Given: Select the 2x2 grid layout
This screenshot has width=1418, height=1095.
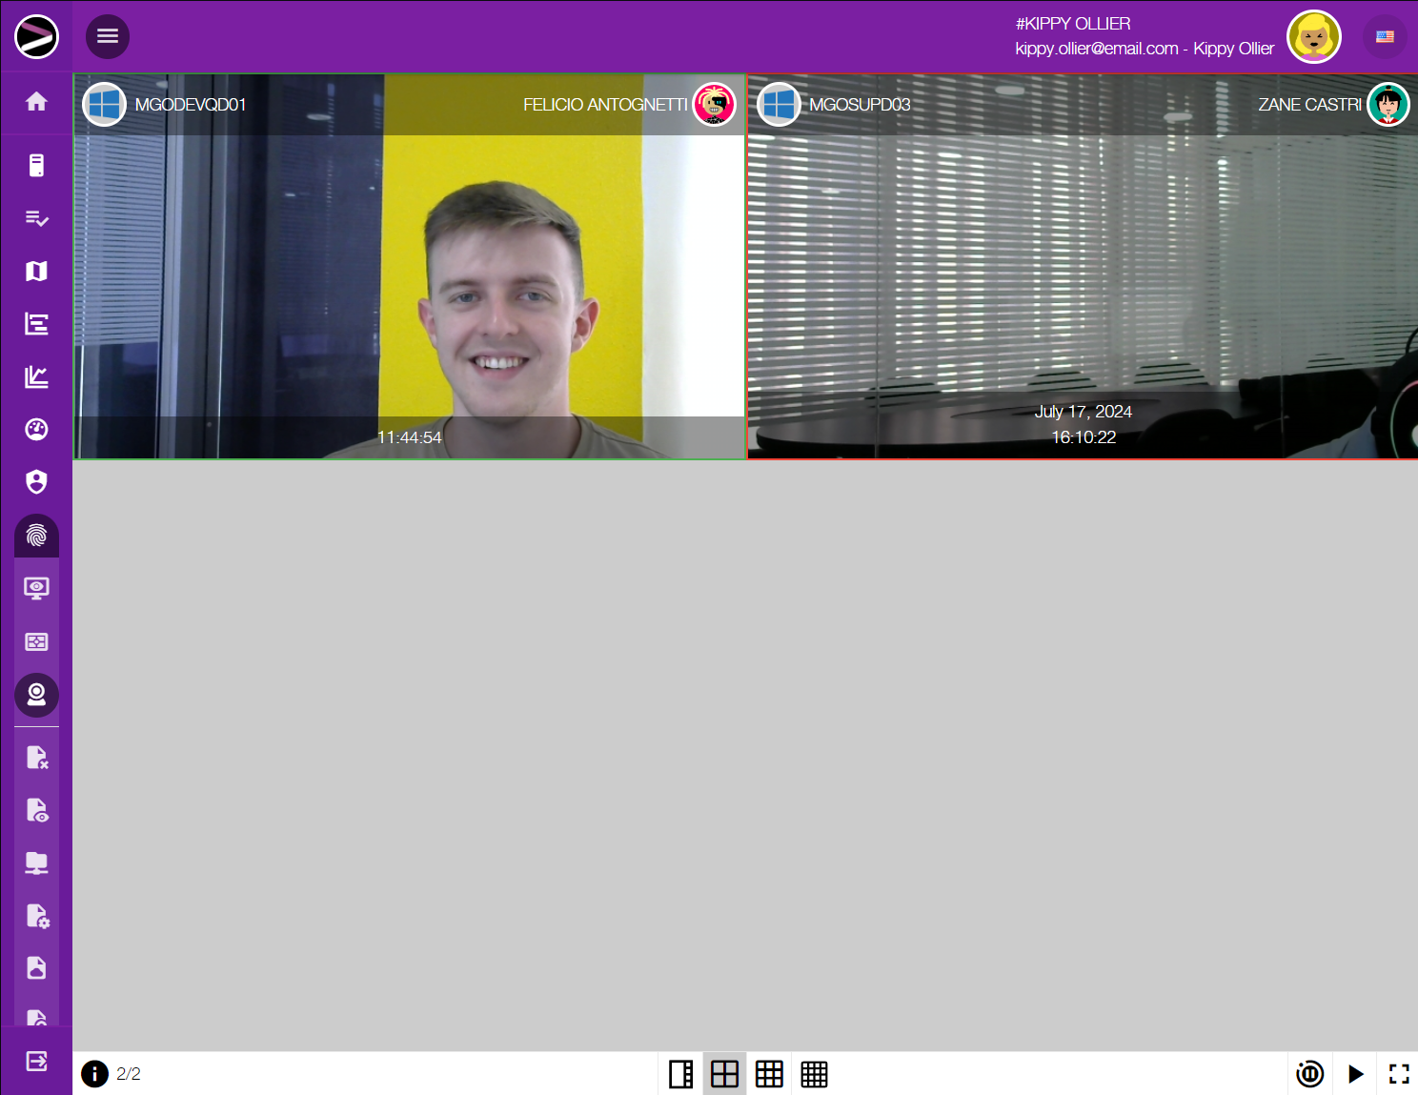Looking at the screenshot, I should pos(724,1074).
